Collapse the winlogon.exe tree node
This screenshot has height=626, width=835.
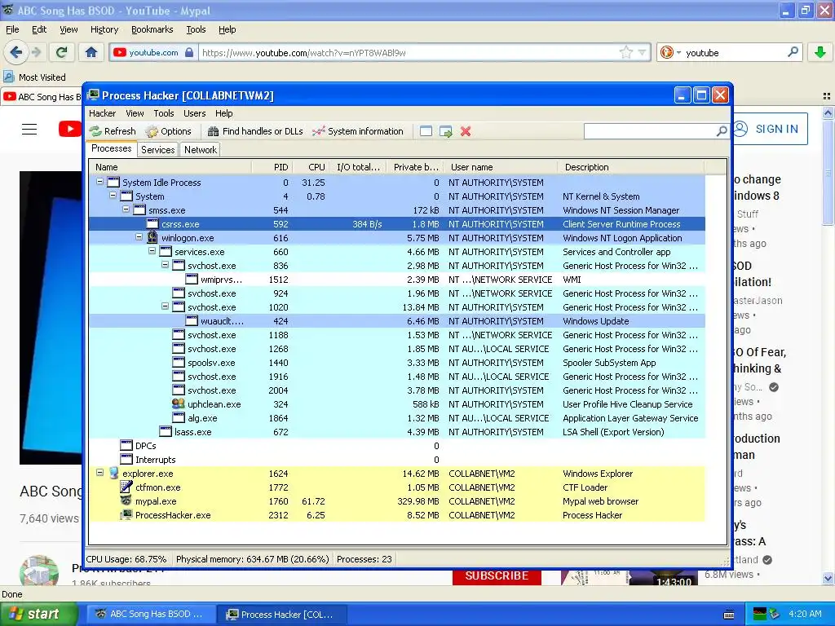pyautogui.click(x=139, y=237)
